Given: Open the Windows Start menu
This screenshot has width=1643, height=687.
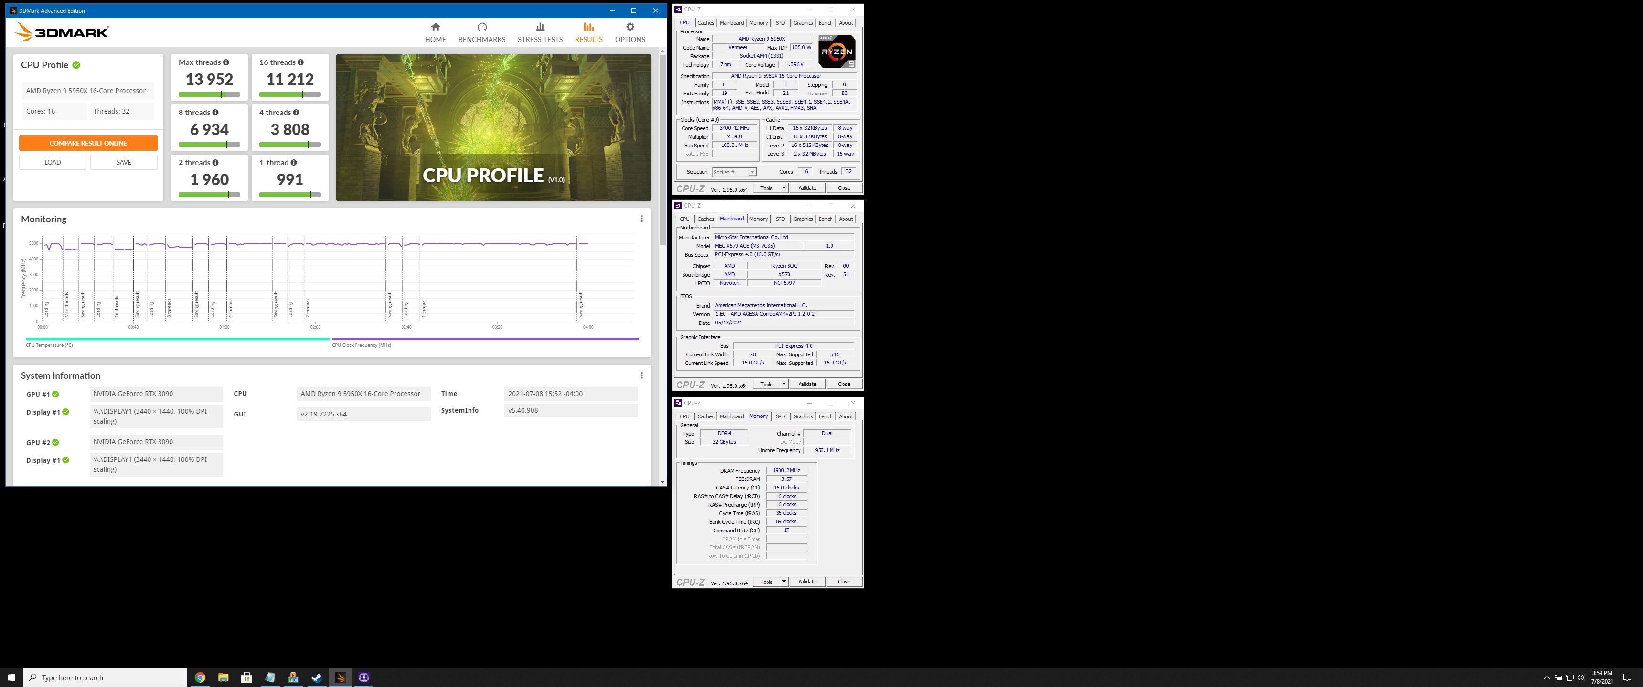Looking at the screenshot, I should [11, 677].
